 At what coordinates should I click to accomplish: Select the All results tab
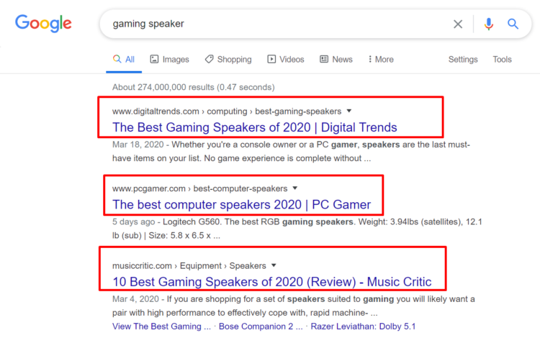[x=124, y=59]
